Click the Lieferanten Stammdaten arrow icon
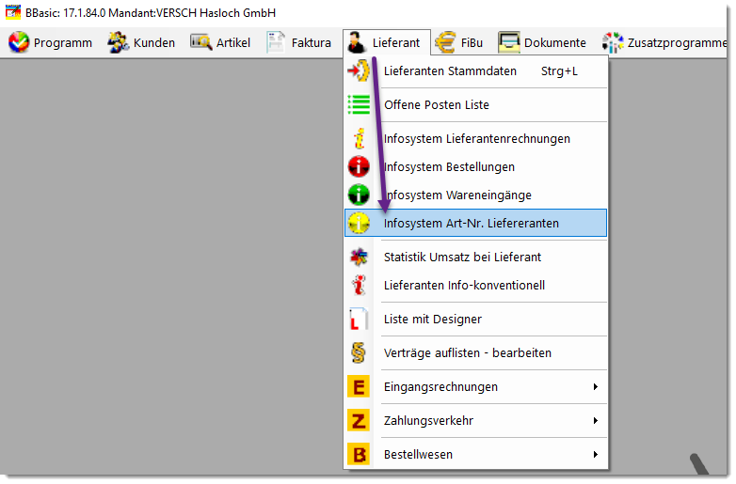 [x=359, y=70]
